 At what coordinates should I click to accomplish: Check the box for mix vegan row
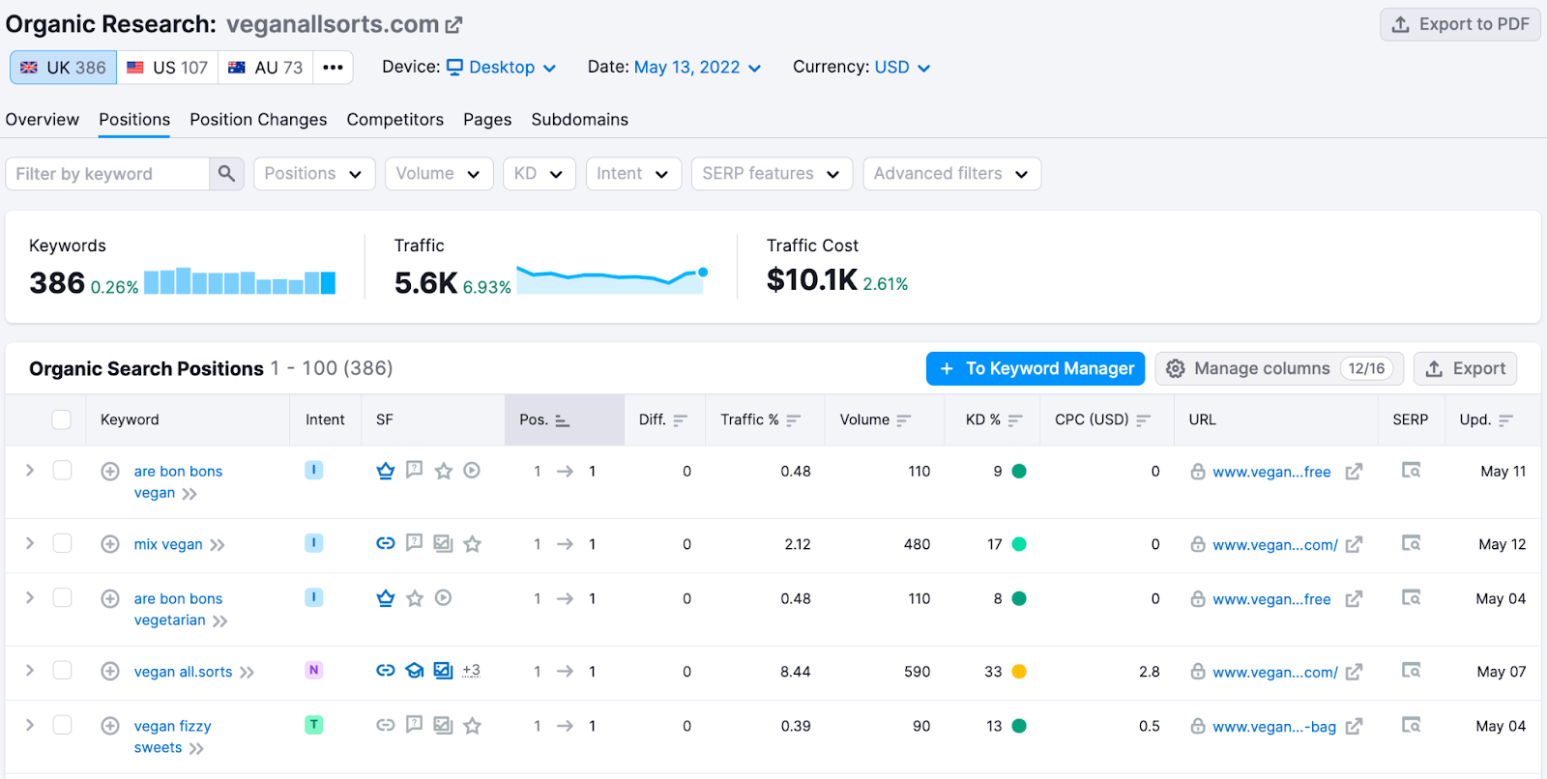coord(62,543)
